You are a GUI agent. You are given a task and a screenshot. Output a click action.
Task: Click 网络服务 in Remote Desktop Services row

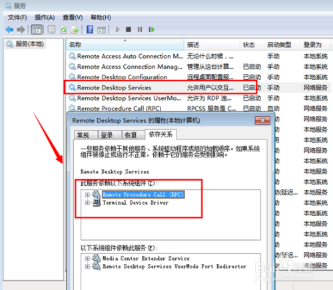pos(316,87)
